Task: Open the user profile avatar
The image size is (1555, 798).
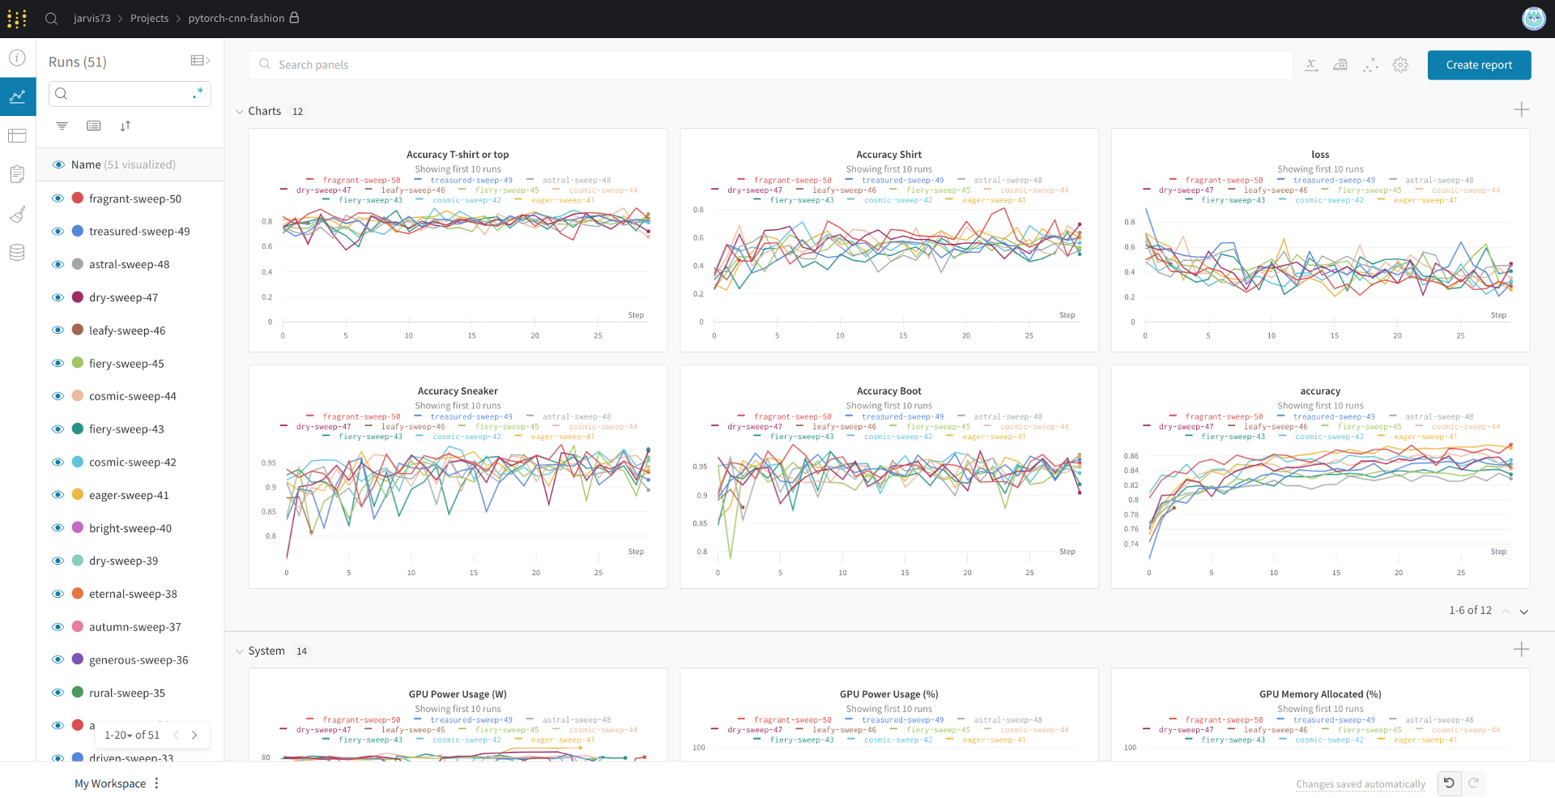Action: tap(1533, 18)
